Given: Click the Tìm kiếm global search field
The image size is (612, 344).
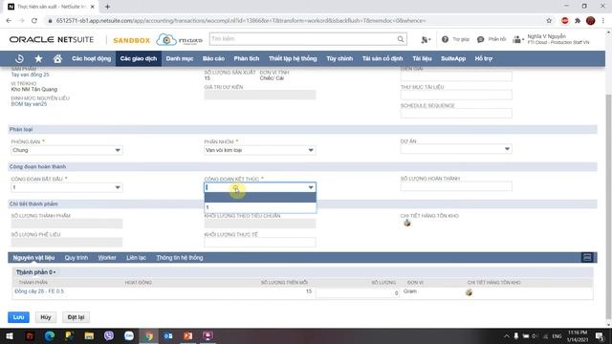Looking at the screenshot, I should [303, 39].
